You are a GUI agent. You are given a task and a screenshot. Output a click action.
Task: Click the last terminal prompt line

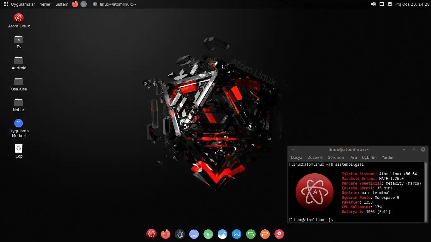[x=311, y=220]
